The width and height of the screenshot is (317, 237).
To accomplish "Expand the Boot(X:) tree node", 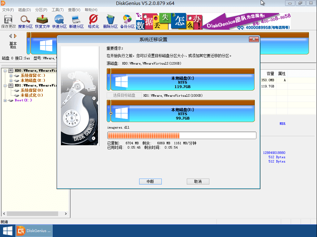I will coord(5,100).
